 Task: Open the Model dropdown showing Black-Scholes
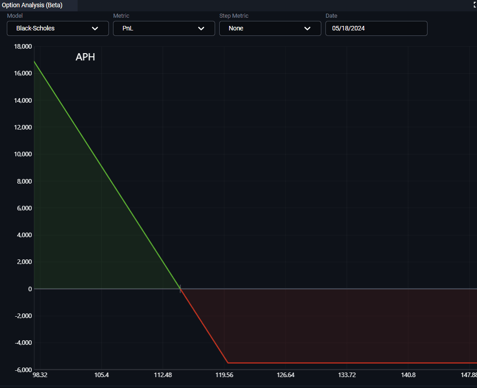(x=58, y=28)
